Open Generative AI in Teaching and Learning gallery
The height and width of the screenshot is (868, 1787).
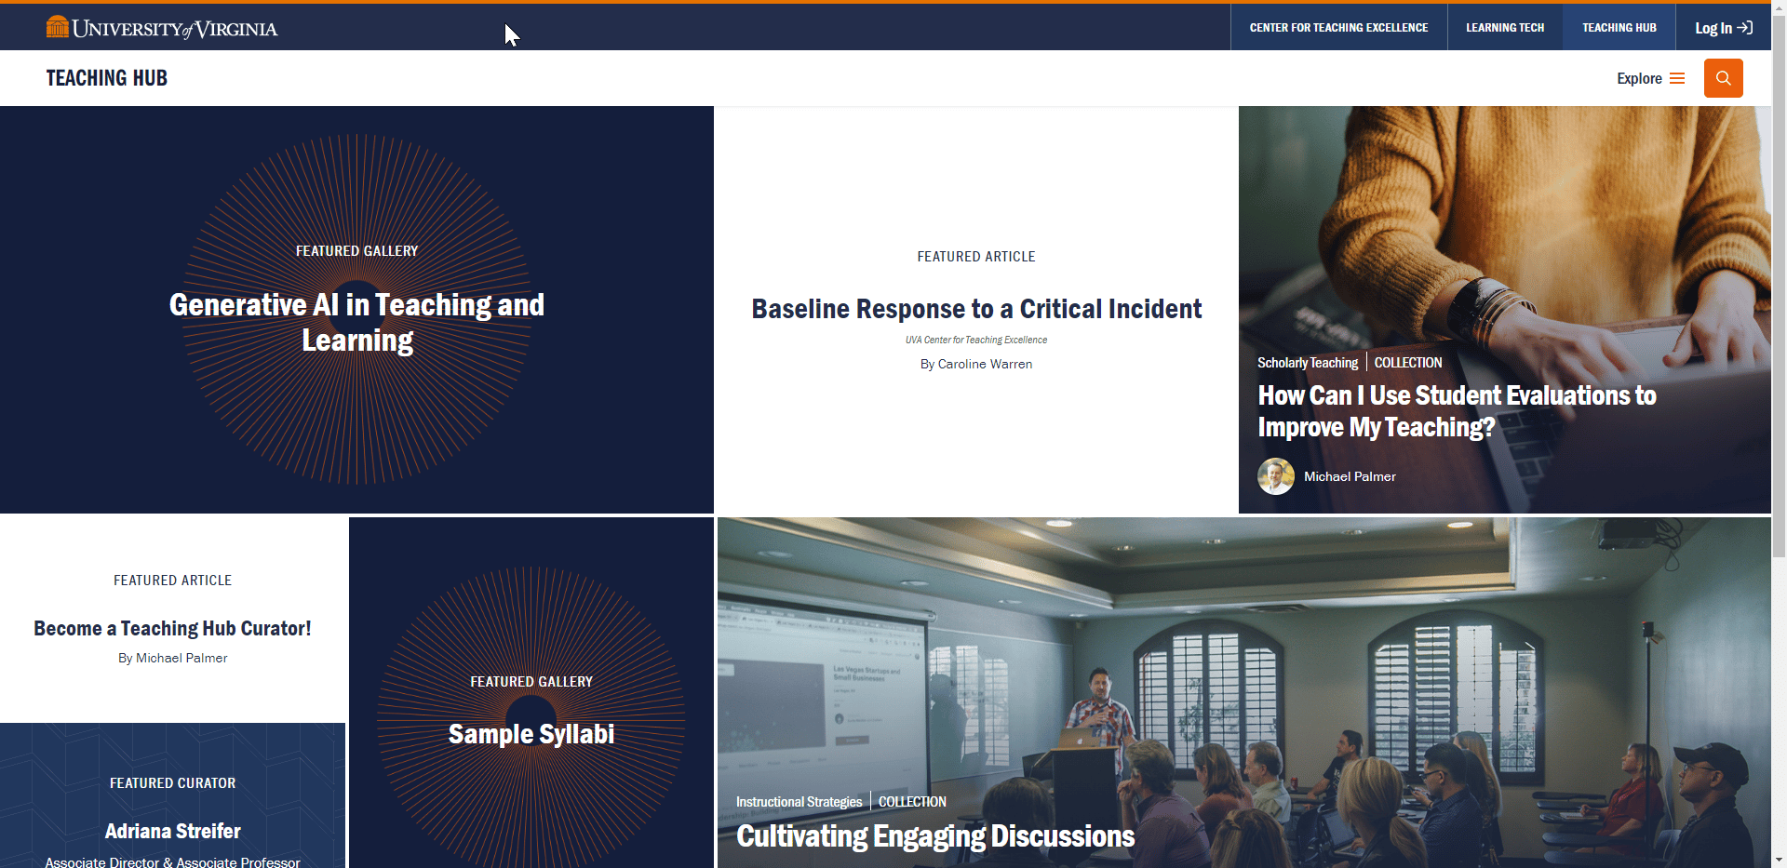point(356,322)
